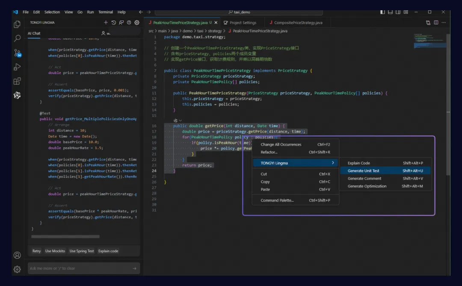Click the Retry button under chat

36,251
